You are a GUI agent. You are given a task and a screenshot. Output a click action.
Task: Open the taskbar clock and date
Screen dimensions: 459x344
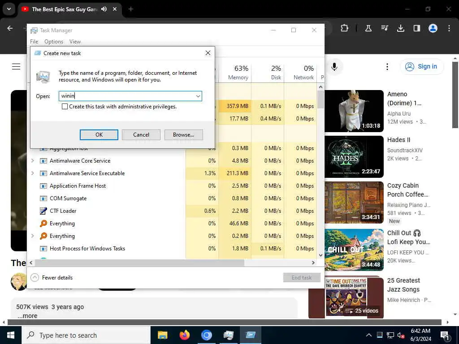click(x=420, y=335)
